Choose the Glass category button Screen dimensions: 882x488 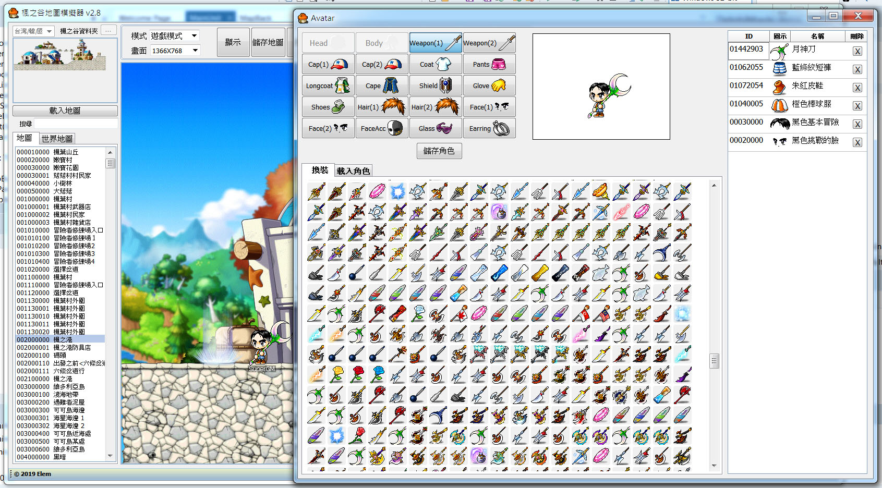(x=436, y=128)
